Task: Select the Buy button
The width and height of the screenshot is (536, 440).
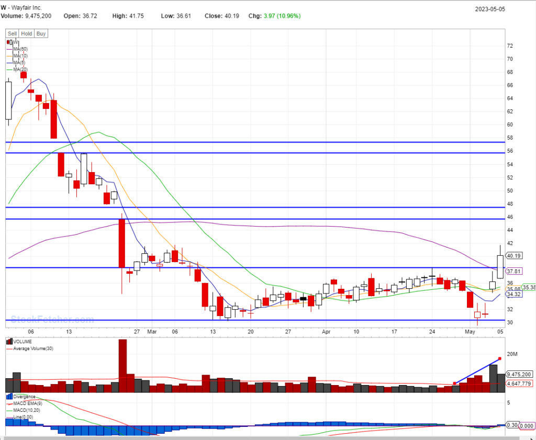Action: point(41,33)
